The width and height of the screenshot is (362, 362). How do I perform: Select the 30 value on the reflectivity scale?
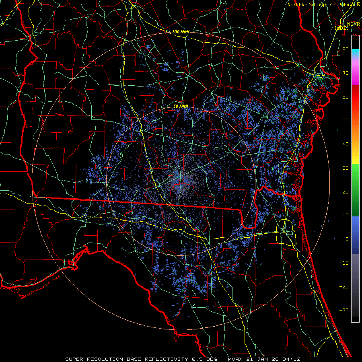346,168
